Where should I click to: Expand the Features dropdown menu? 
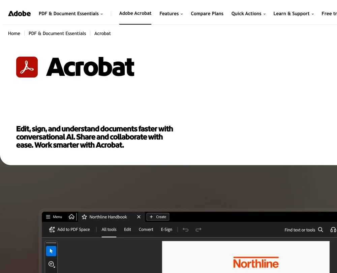point(171,13)
